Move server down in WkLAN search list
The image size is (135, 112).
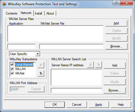click(x=99, y=65)
